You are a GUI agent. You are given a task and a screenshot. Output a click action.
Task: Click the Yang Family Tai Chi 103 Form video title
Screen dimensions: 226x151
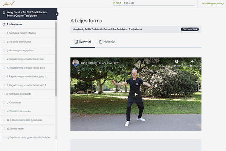100,63
